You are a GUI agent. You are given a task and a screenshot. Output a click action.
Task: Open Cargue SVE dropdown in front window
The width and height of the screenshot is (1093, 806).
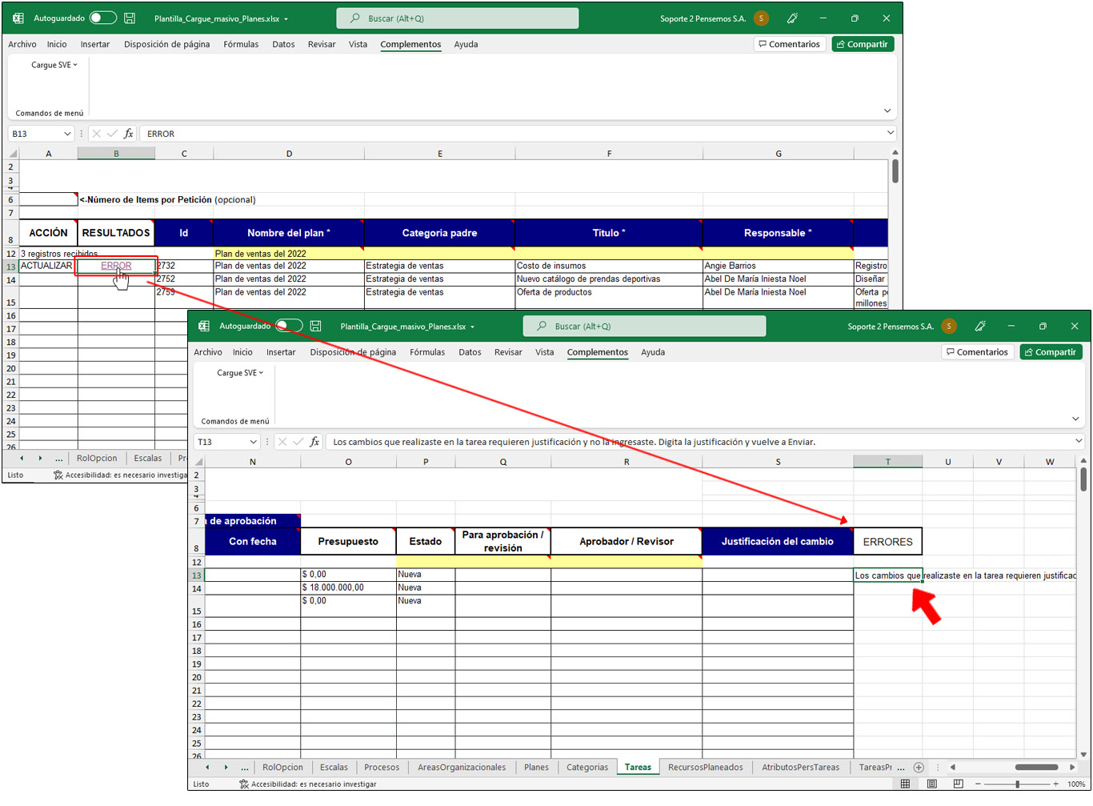click(x=240, y=373)
